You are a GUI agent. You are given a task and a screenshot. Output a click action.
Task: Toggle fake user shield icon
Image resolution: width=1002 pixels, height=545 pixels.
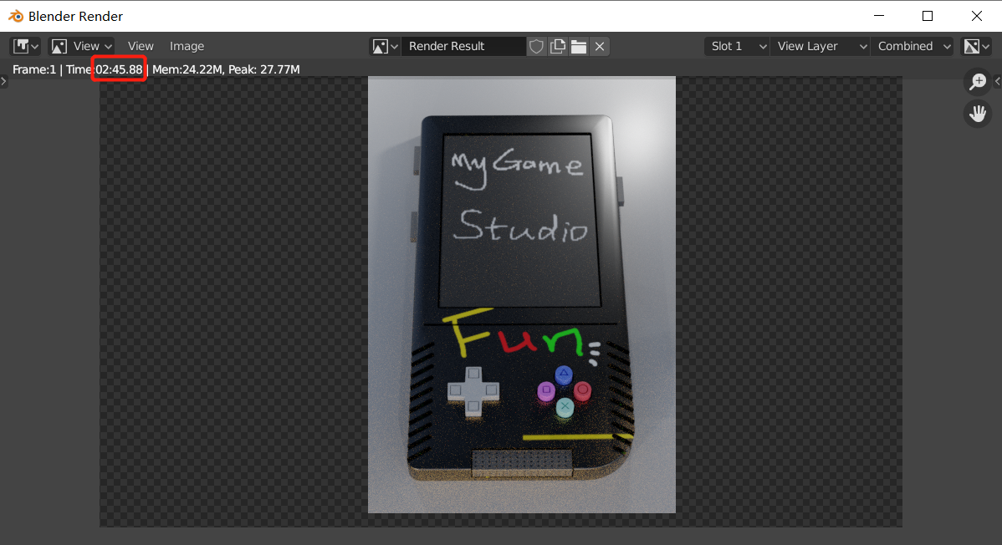click(536, 46)
